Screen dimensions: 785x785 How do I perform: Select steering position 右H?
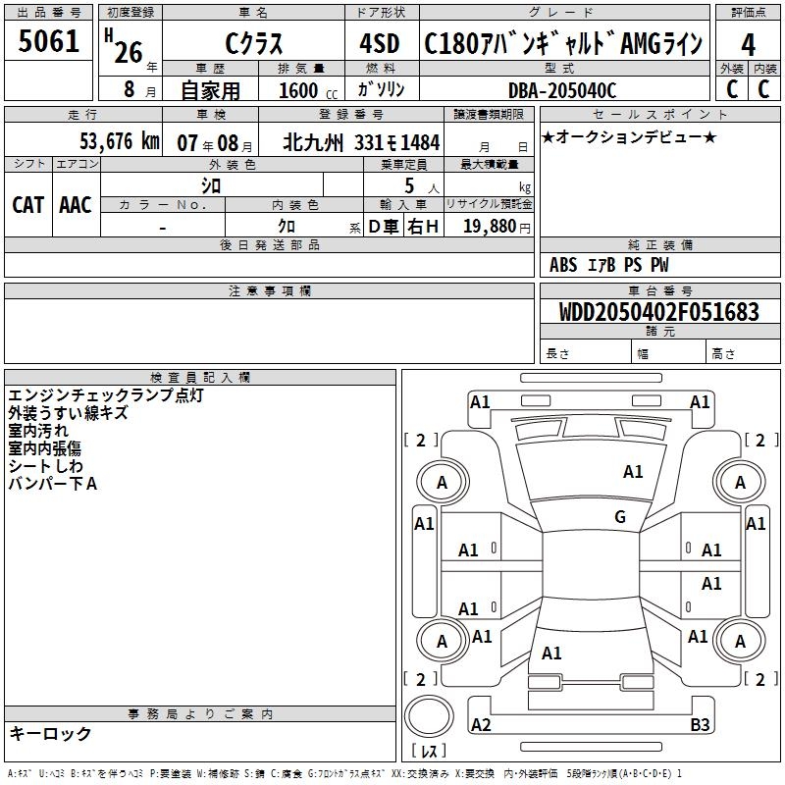[x=423, y=227]
